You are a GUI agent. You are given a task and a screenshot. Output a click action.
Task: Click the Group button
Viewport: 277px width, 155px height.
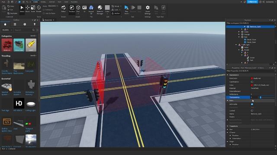point(116,6)
